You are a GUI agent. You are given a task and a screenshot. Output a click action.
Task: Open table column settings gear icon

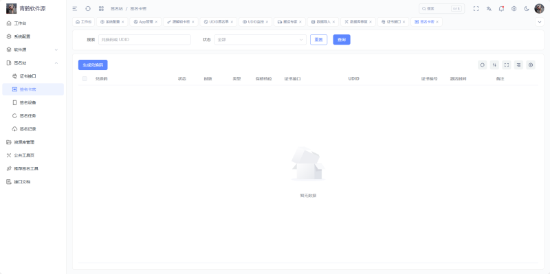tap(531, 65)
